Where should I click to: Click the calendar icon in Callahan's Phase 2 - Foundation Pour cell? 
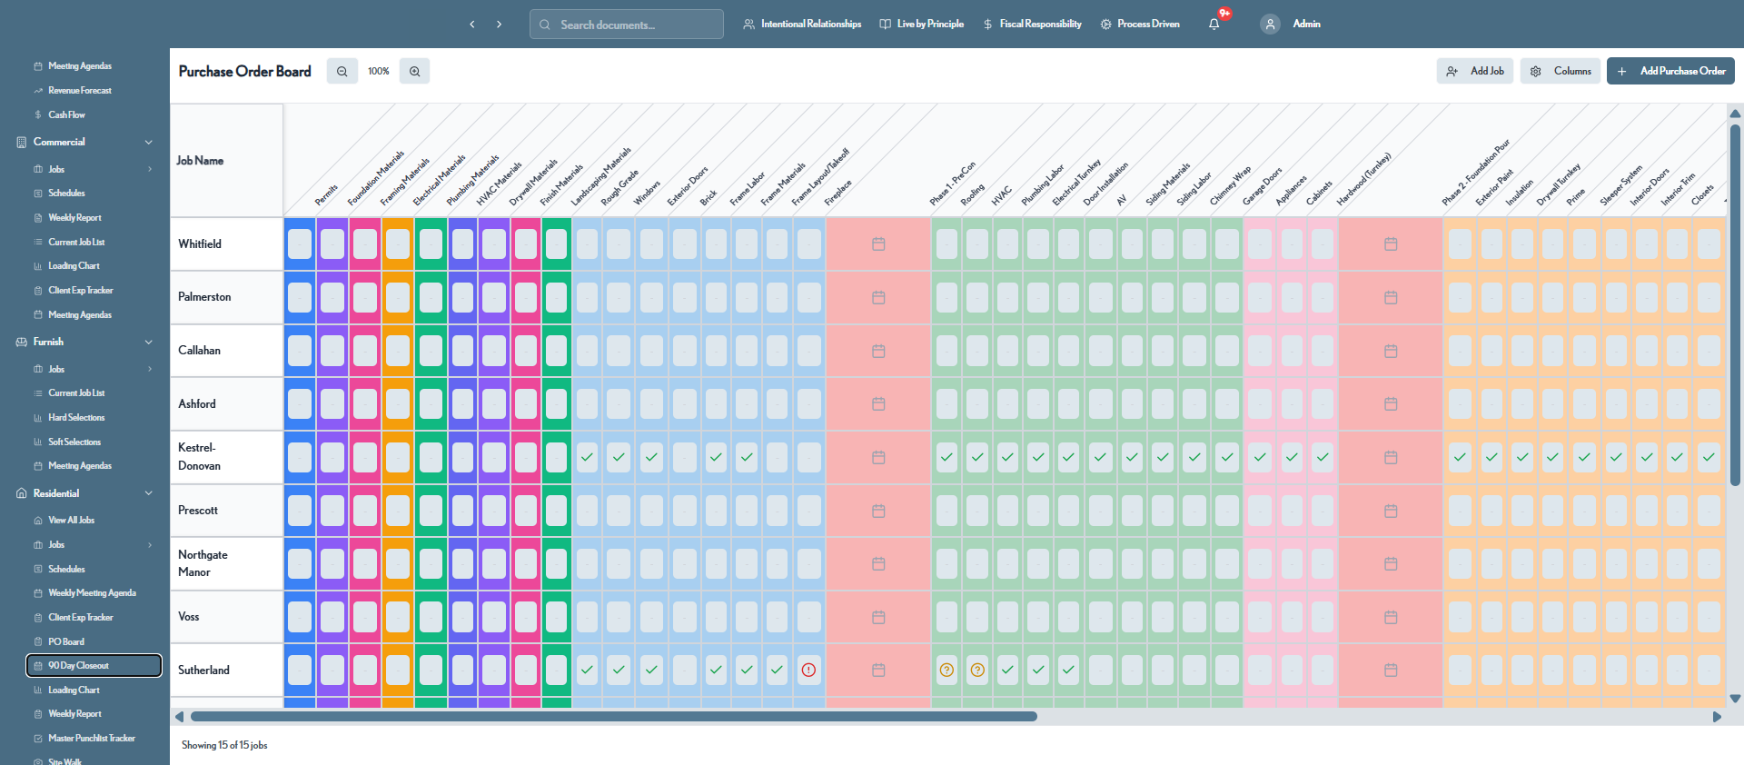(x=1391, y=351)
